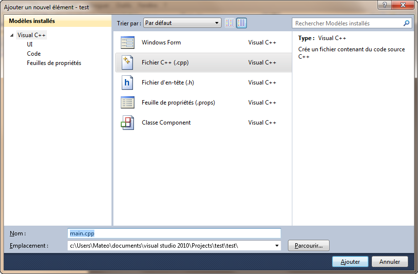This screenshot has width=418, height=274.
Task: Select the Feuilles de propriétés category
Action: [x=54, y=63]
